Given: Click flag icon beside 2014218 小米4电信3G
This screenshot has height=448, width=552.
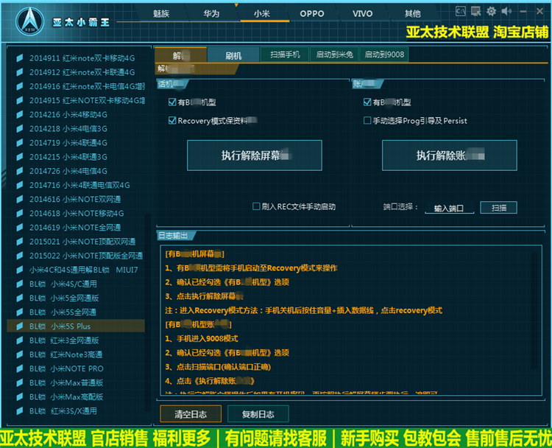Looking at the screenshot, I should (20, 128).
